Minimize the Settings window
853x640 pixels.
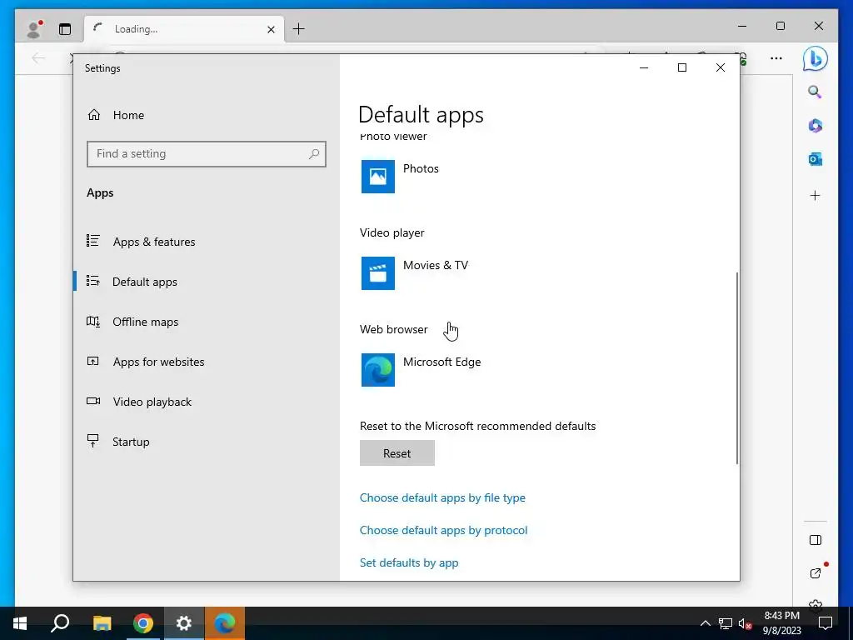pyautogui.click(x=644, y=67)
